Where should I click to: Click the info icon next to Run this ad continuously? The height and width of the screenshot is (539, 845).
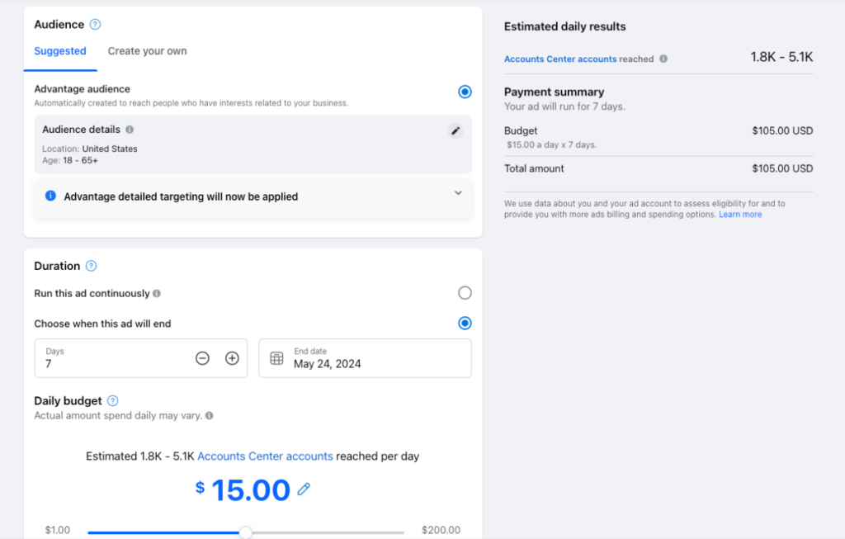coord(157,294)
